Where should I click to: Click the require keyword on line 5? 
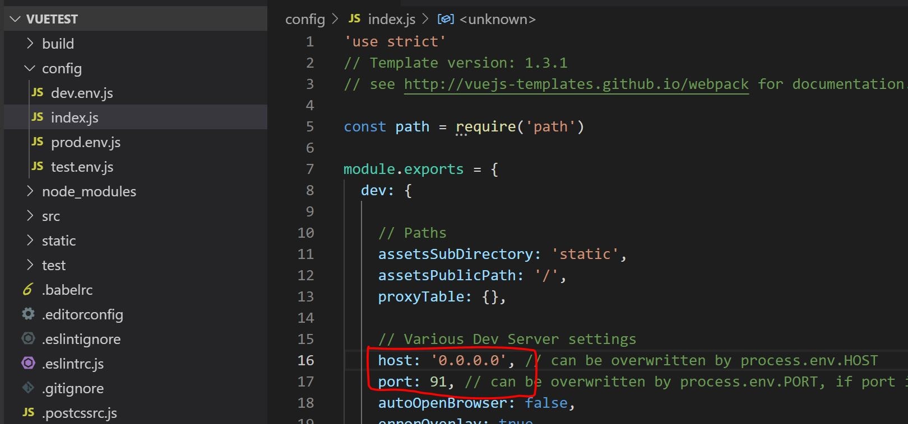point(485,126)
